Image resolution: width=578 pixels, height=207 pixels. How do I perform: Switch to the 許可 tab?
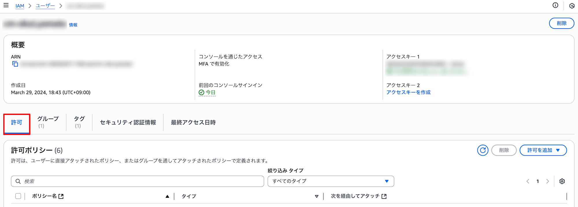(x=16, y=122)
